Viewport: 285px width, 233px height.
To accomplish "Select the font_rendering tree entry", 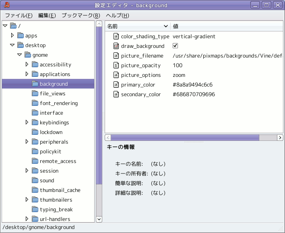I will point(59,103).
